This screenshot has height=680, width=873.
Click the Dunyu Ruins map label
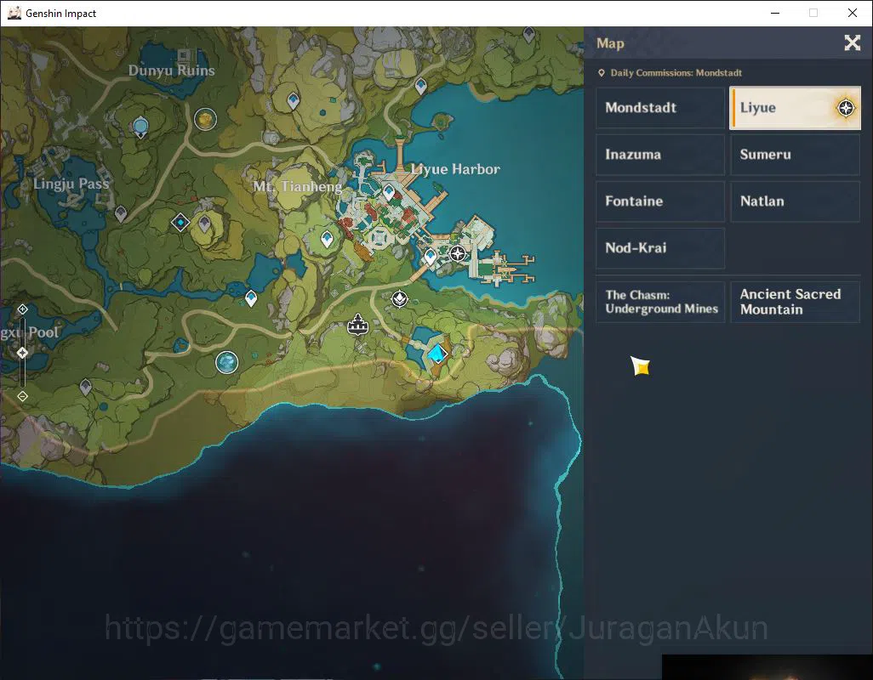coord(172,71)
